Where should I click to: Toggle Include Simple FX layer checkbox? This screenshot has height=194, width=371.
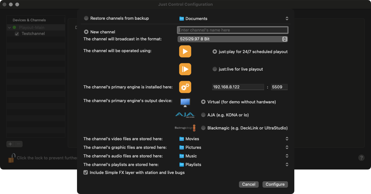point(86,172)
